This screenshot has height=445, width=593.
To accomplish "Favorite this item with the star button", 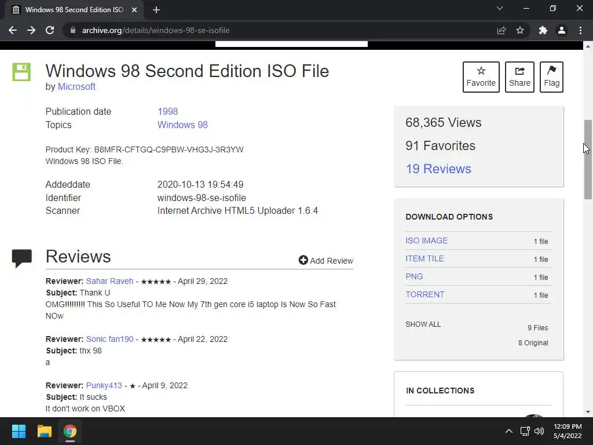I will coord(481,77).
